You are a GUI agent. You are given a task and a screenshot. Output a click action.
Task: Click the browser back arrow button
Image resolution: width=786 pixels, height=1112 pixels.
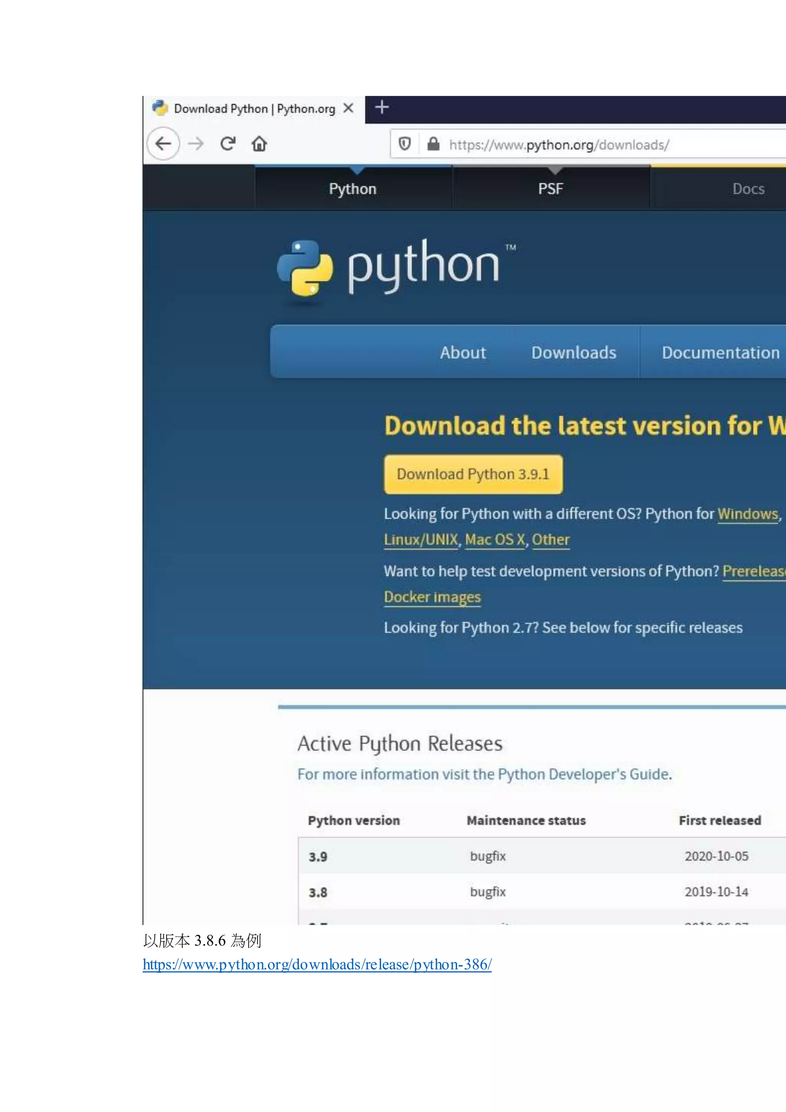click(163, 143)
